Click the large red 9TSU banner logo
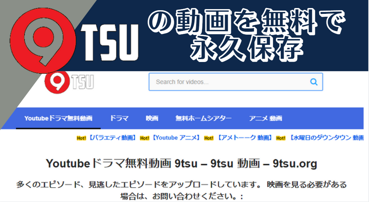369x202 pixels. 74,40
